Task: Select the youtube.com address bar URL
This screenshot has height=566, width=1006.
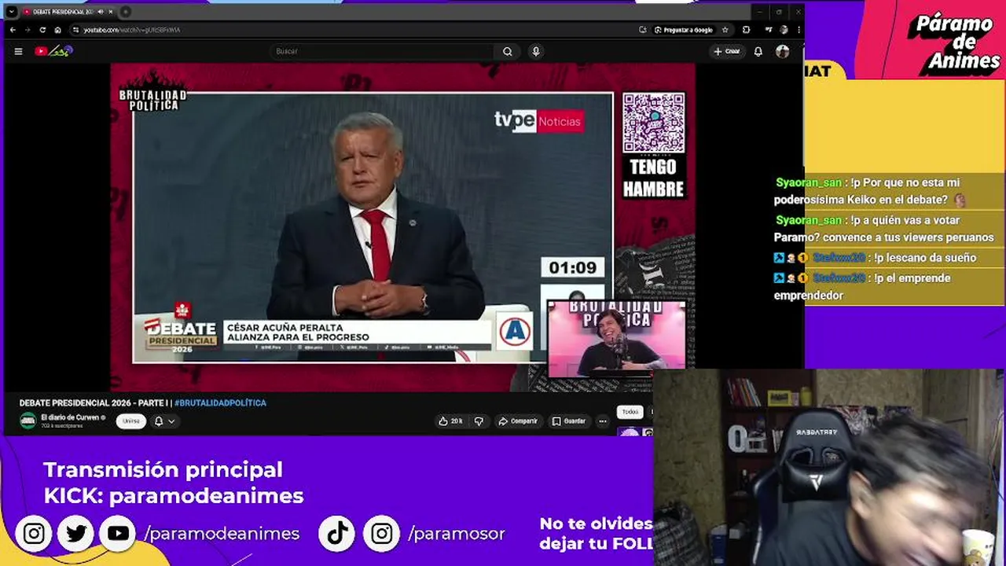Action: click(132, 30)
